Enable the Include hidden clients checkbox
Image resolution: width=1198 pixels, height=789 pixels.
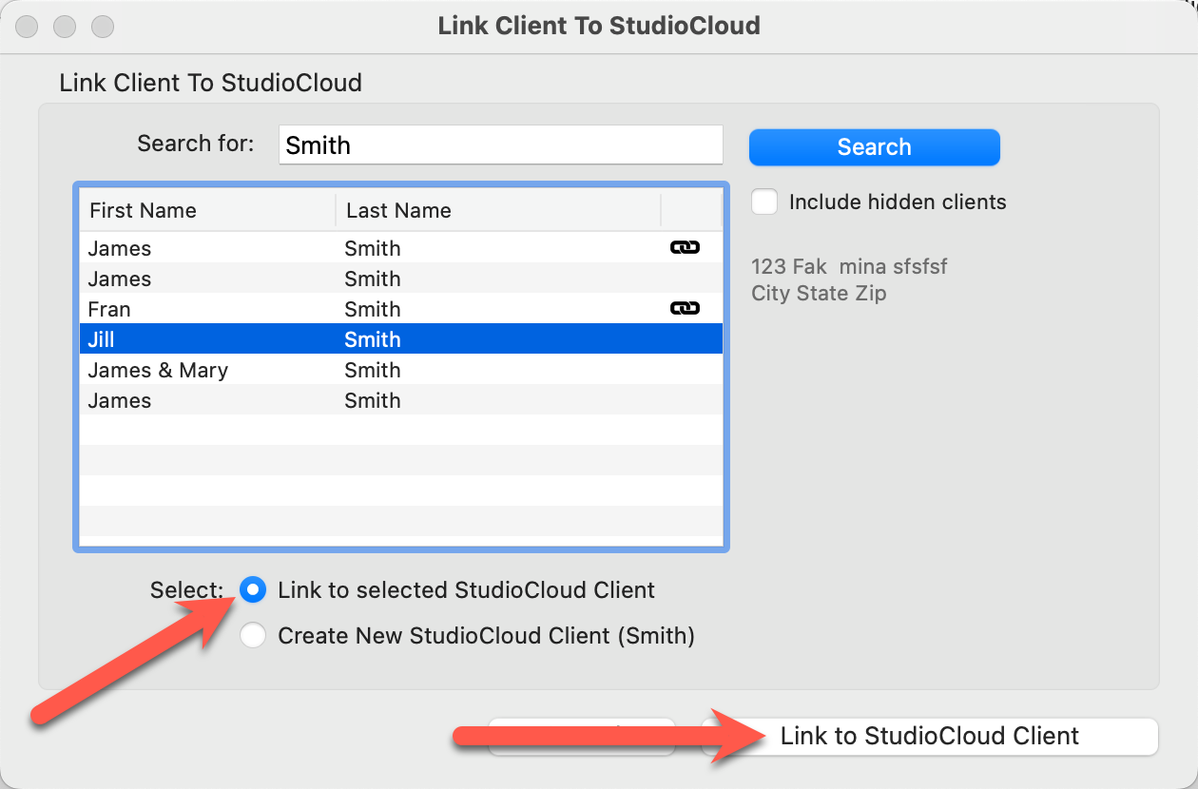click(x=764, y=202)
